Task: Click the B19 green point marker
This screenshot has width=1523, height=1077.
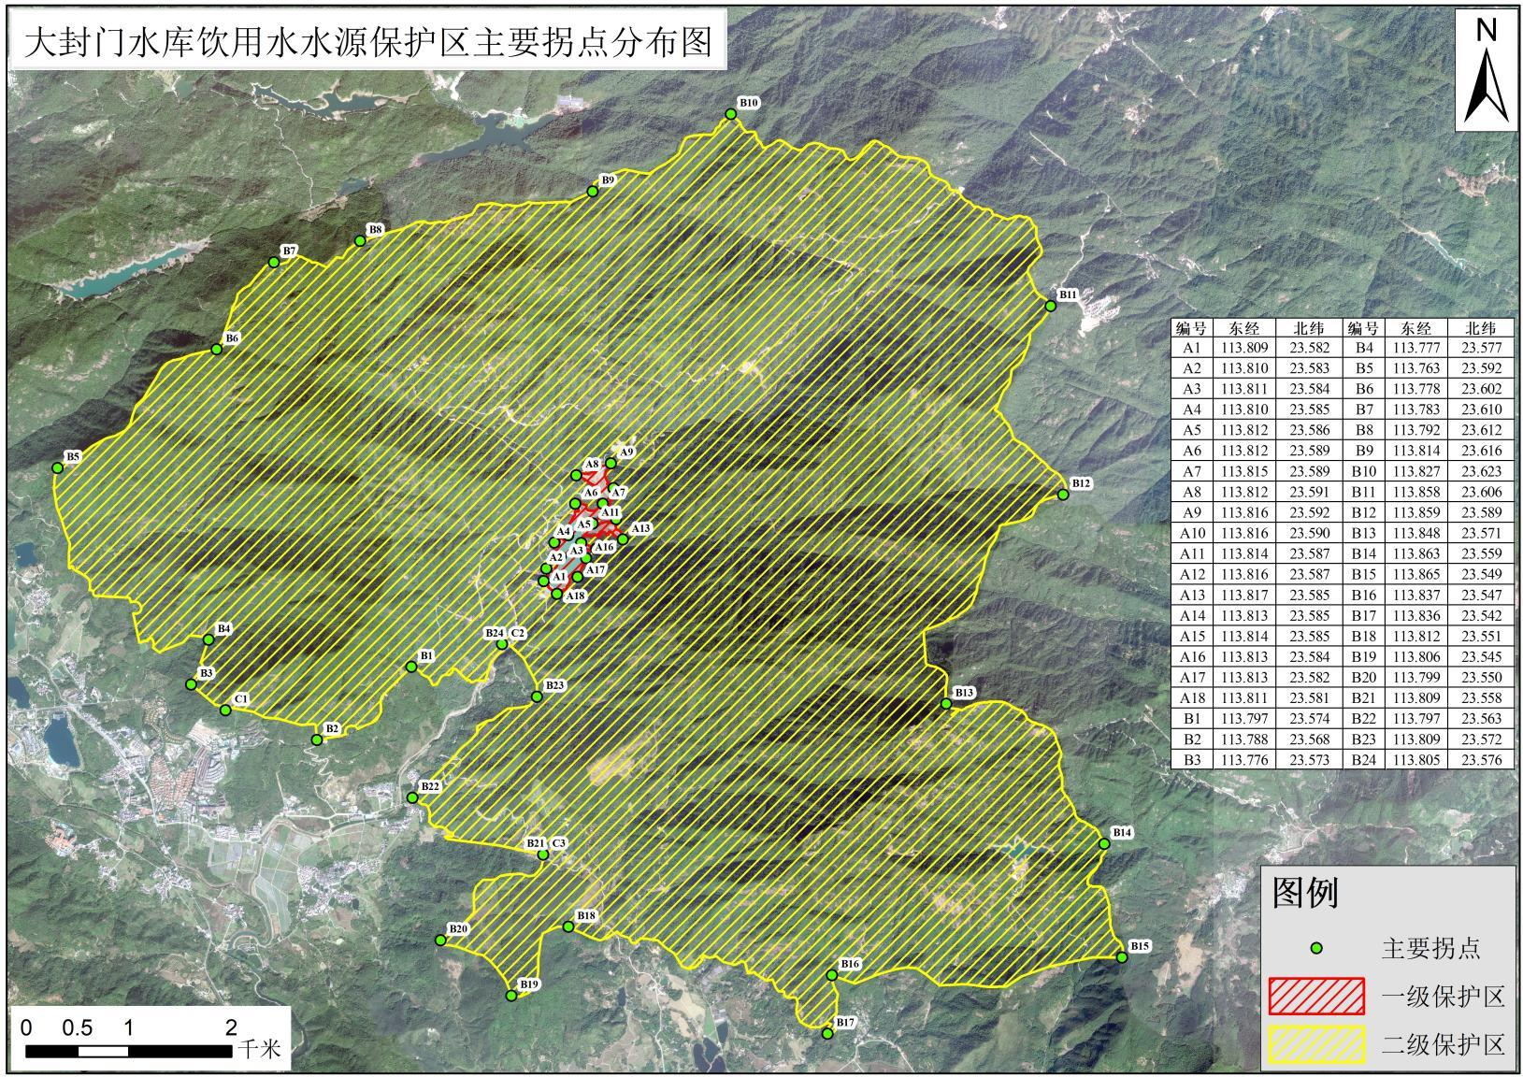Action: click(x=511, y=996)
